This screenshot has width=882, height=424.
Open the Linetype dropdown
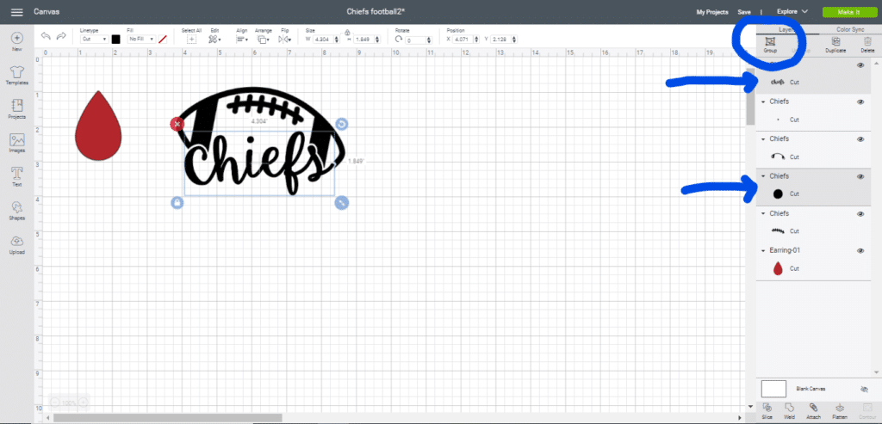(x=93, y=39)
